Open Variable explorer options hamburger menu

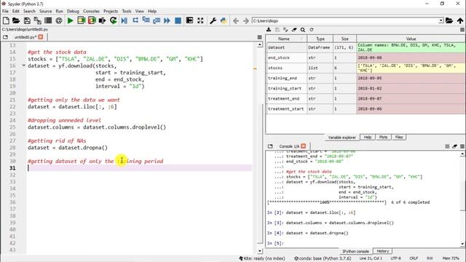click(462, 29)
